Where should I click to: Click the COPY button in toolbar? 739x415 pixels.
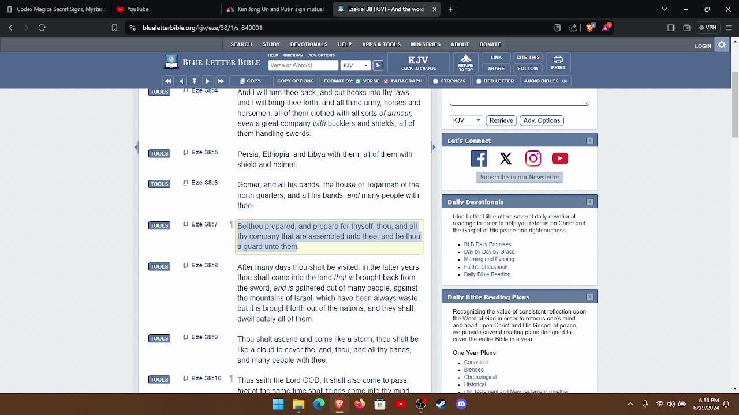pos(251,81)
